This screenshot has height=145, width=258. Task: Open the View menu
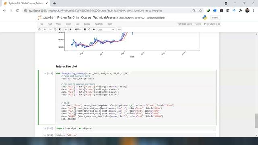(x=58, y=24)
